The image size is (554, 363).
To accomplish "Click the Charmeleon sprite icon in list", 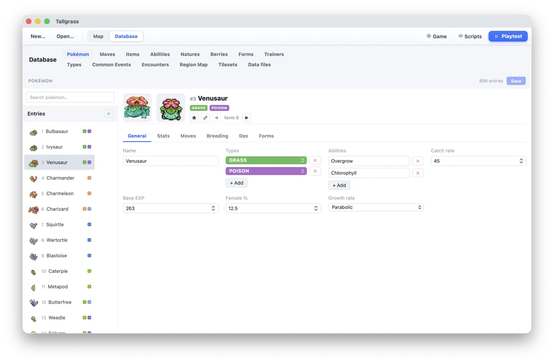I will pyautogui.click(x=34, y=194).
